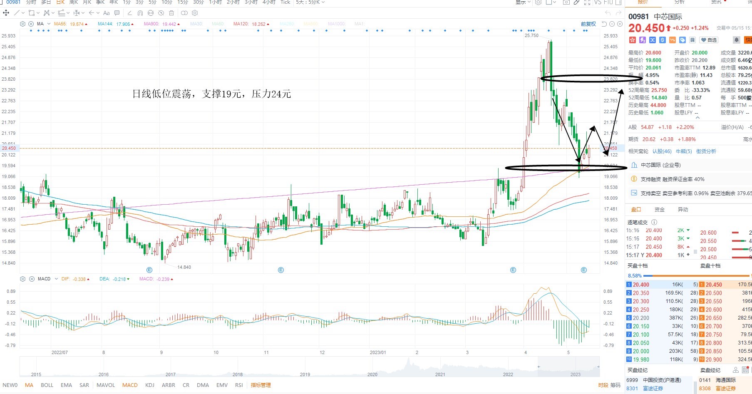The image size is (752, 394).
Task: Click the timeline range right handle
Action: tap(598, 367)
